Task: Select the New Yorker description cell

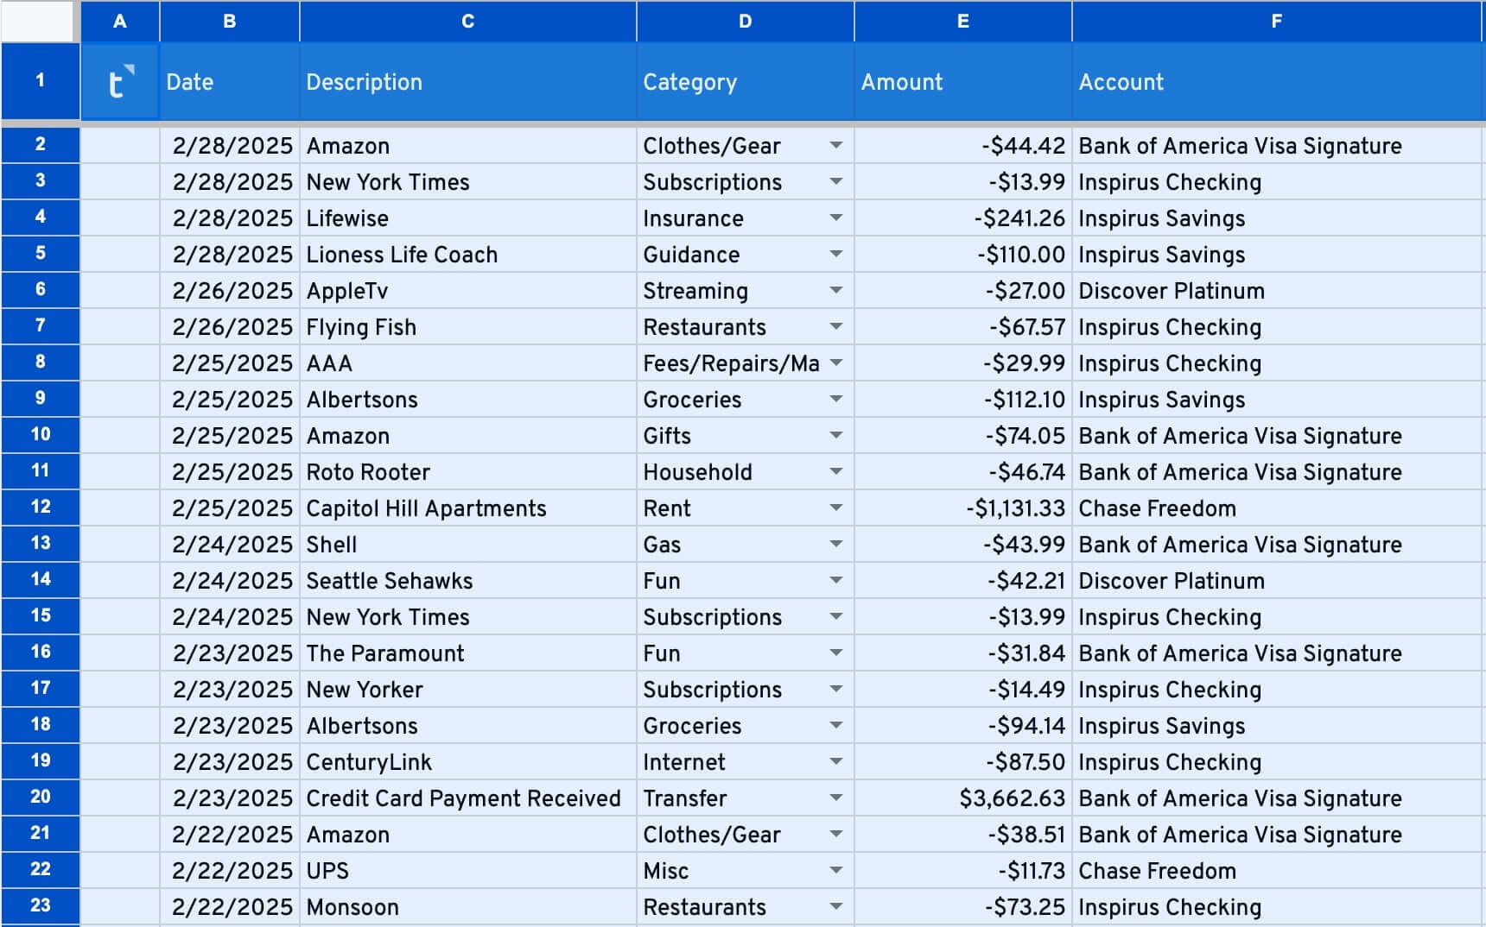Action: [x=468, y=690]
